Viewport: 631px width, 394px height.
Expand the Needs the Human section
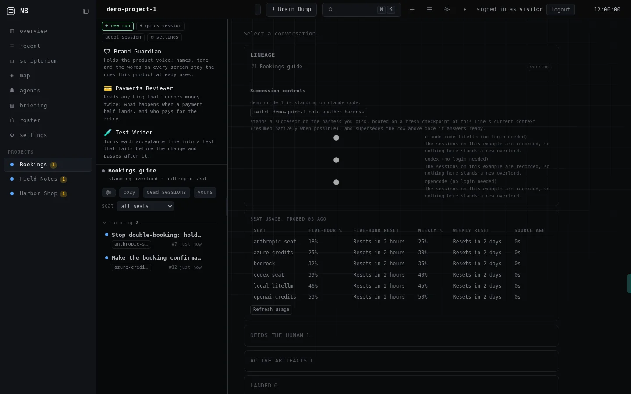click(x=401, y=336)
